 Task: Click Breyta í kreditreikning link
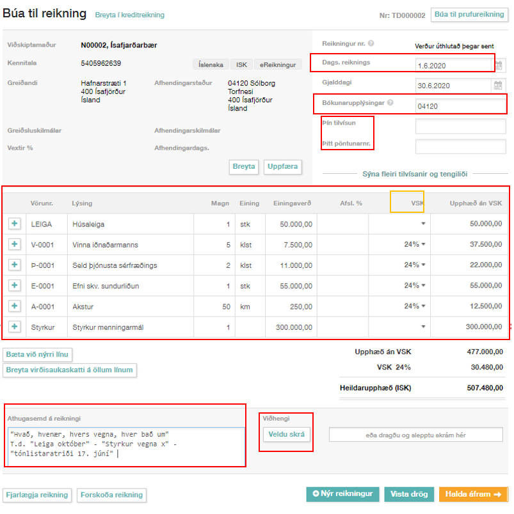coord(129,15)
